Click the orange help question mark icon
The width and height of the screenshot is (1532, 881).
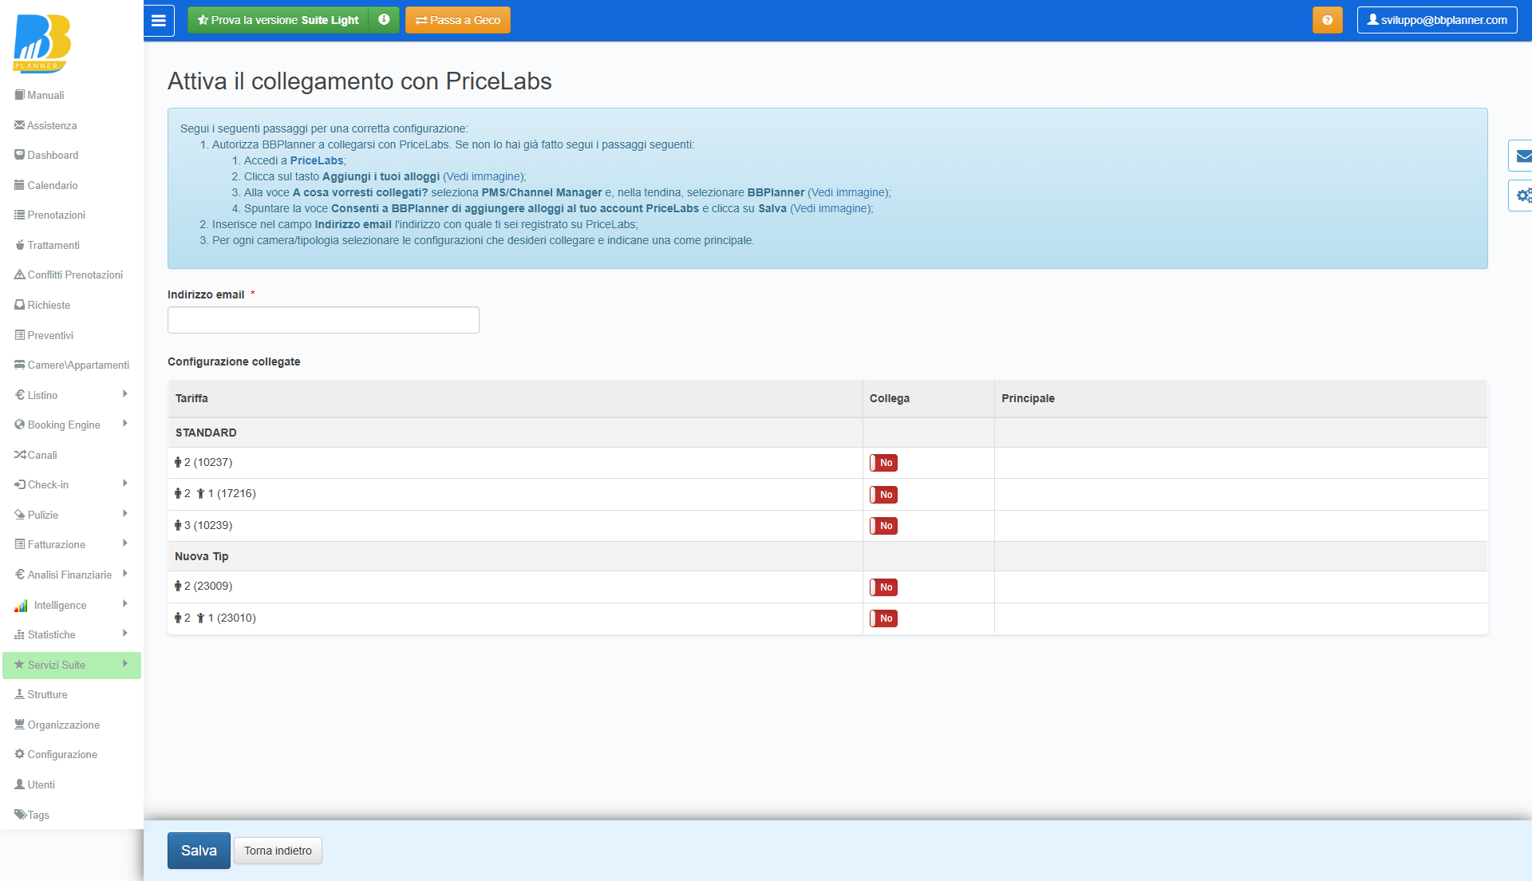(x=1327, y=20)
